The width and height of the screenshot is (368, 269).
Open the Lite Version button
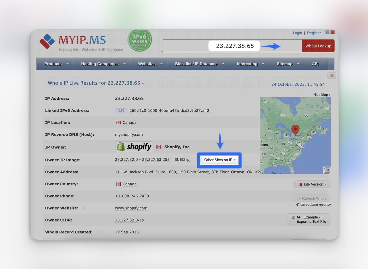pyautogui.click(x=312, y=184)
